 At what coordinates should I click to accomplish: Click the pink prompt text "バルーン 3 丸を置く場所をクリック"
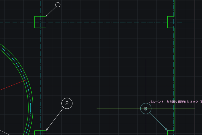(x=173, y=102)
